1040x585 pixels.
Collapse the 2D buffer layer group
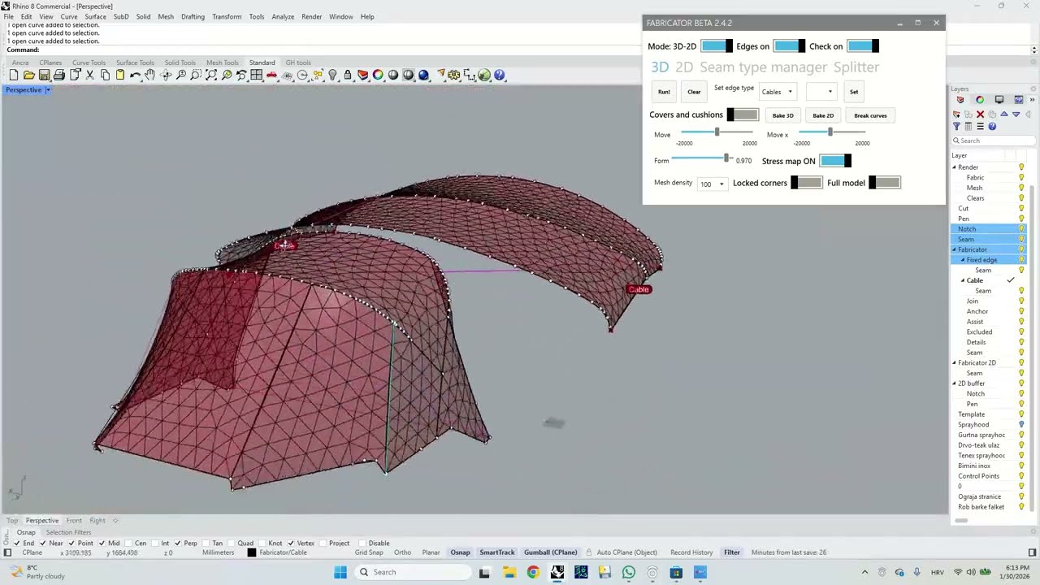click(955, 383)
